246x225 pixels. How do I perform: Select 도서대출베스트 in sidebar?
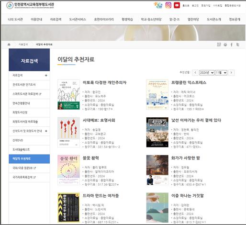[x=29, y=149]
